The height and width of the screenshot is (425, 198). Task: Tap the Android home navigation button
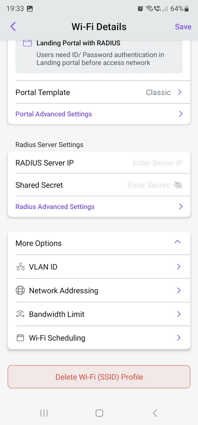point(99,413)
